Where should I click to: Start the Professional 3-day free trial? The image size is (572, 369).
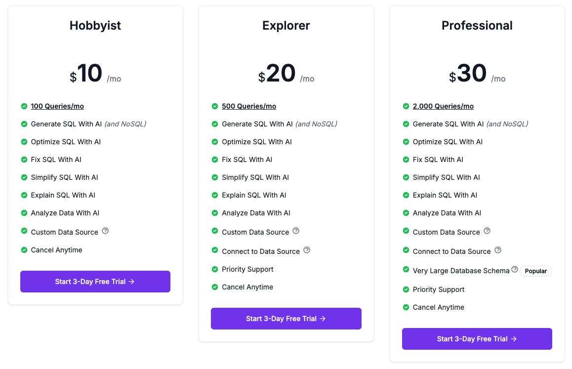(x=477, y=339)
